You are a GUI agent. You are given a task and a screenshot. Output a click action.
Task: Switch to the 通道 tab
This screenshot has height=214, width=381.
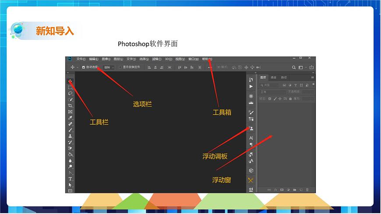click(273, 77)
